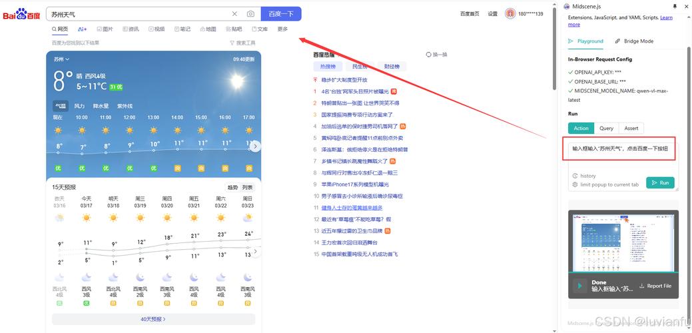The width and height of the screenshot is (692, 333).
Task: Click the Run button
Action: tap(660, 182)
